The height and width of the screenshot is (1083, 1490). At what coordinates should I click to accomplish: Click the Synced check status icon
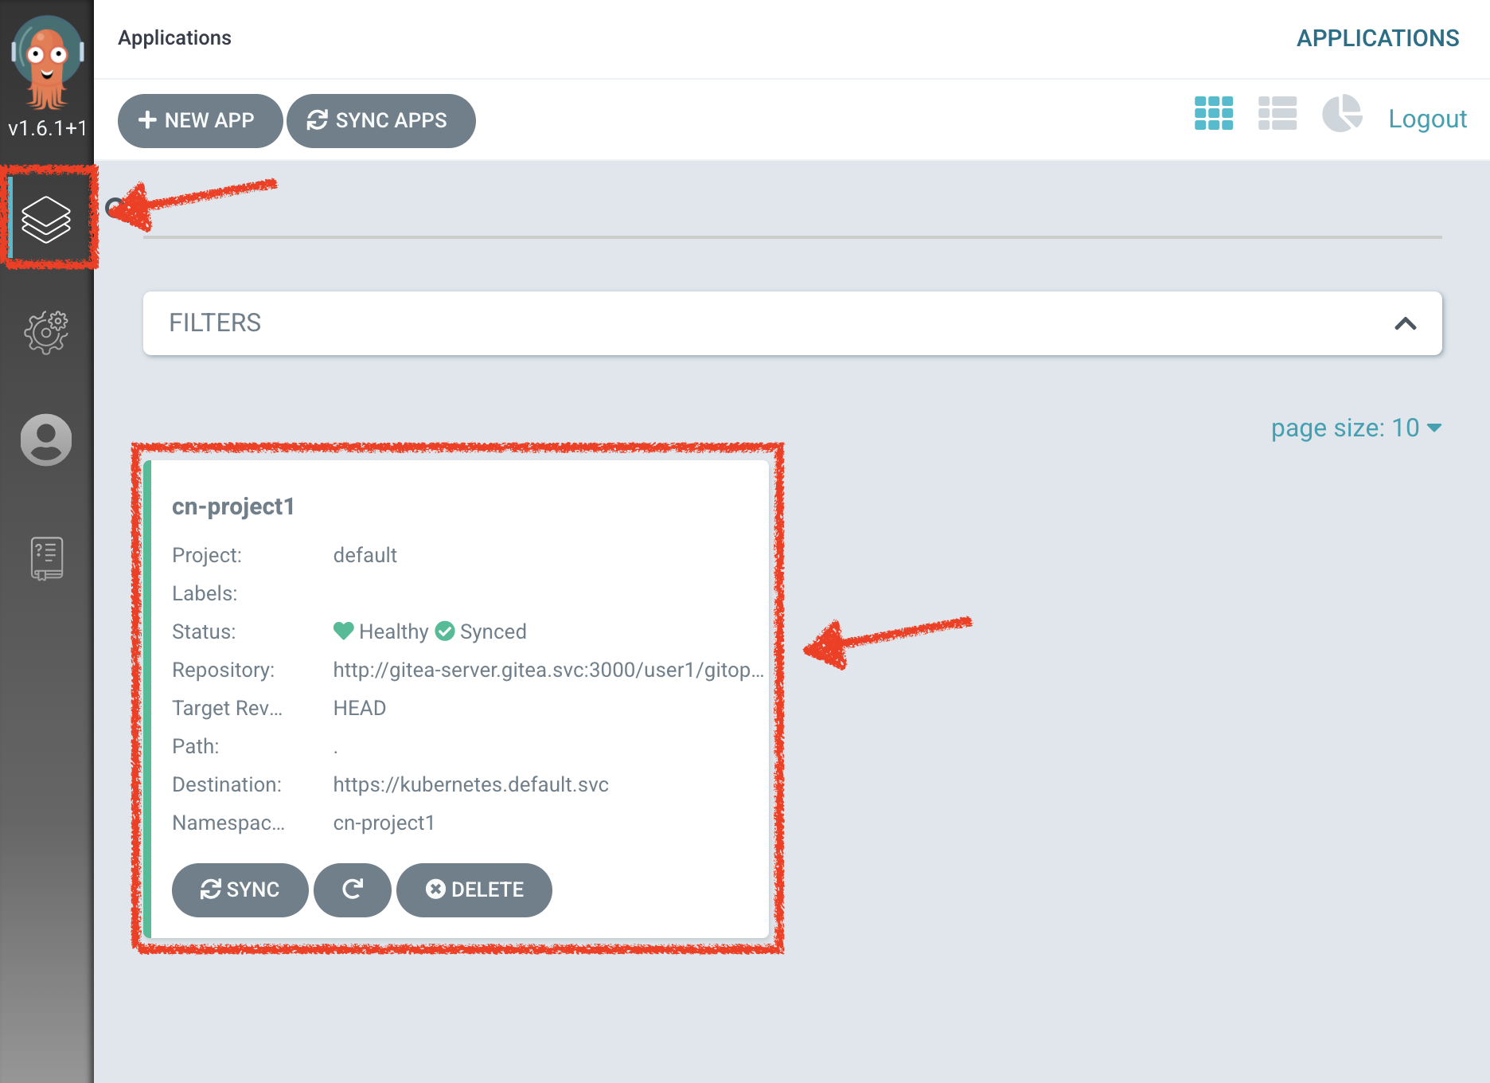pyautogui.click(x=445, y=631)
